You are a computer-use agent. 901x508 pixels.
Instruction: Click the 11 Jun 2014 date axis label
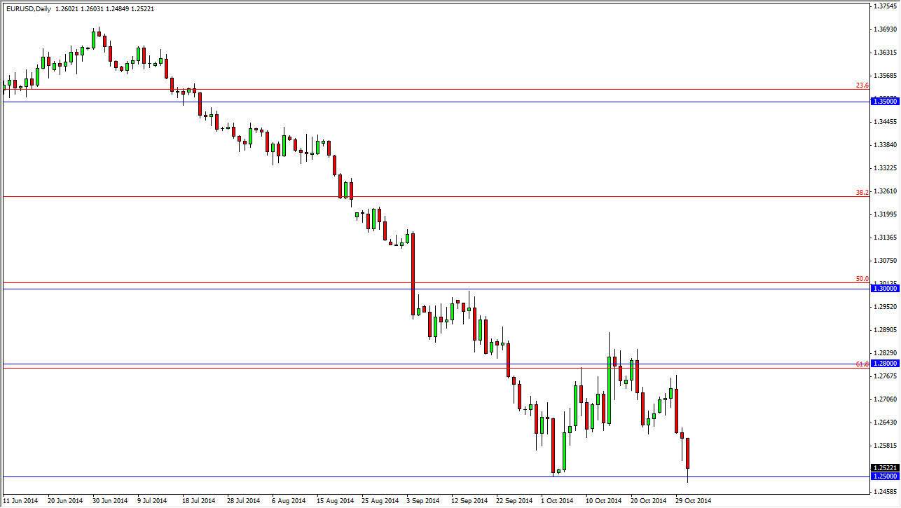tap(21, 501)
